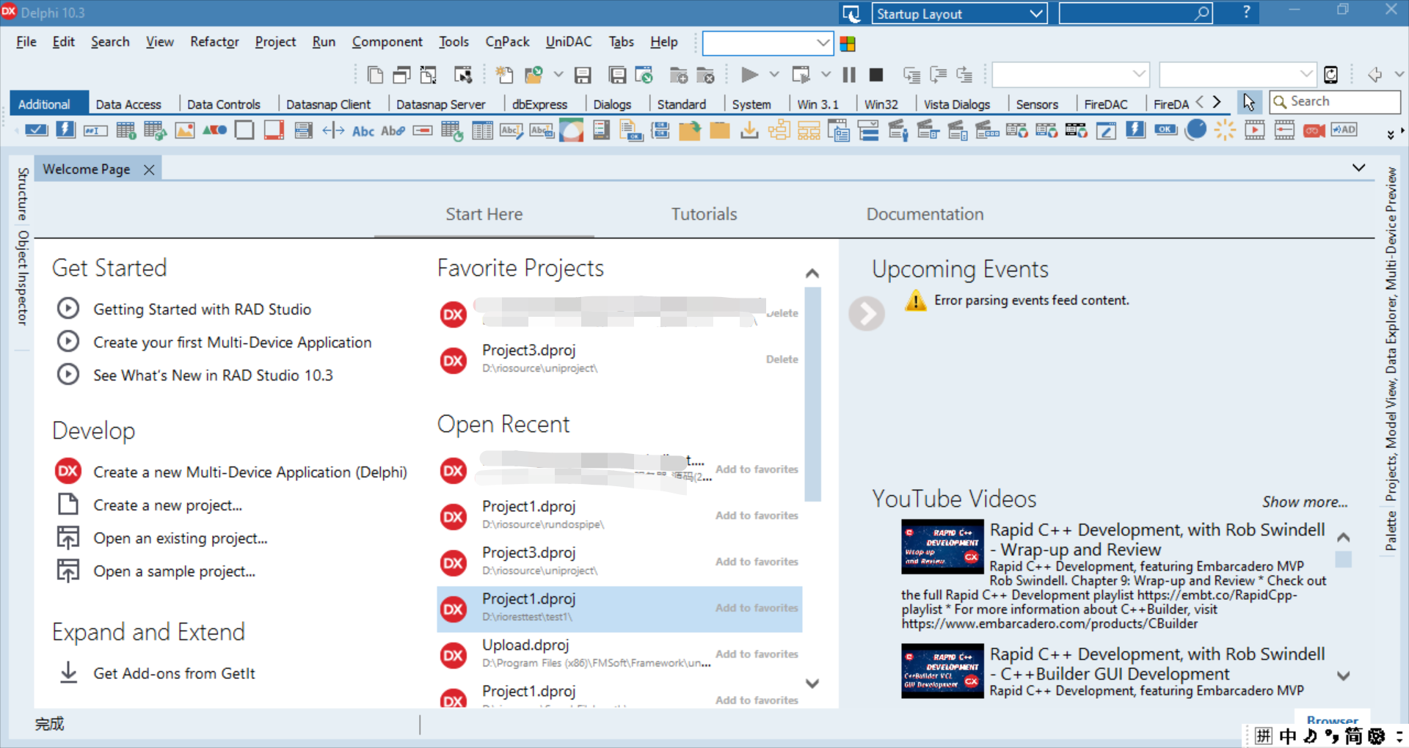Screen dimensions: 1409x748
Task: Open the first empty toolbar combo box
Action: [x=1071, y=74]
